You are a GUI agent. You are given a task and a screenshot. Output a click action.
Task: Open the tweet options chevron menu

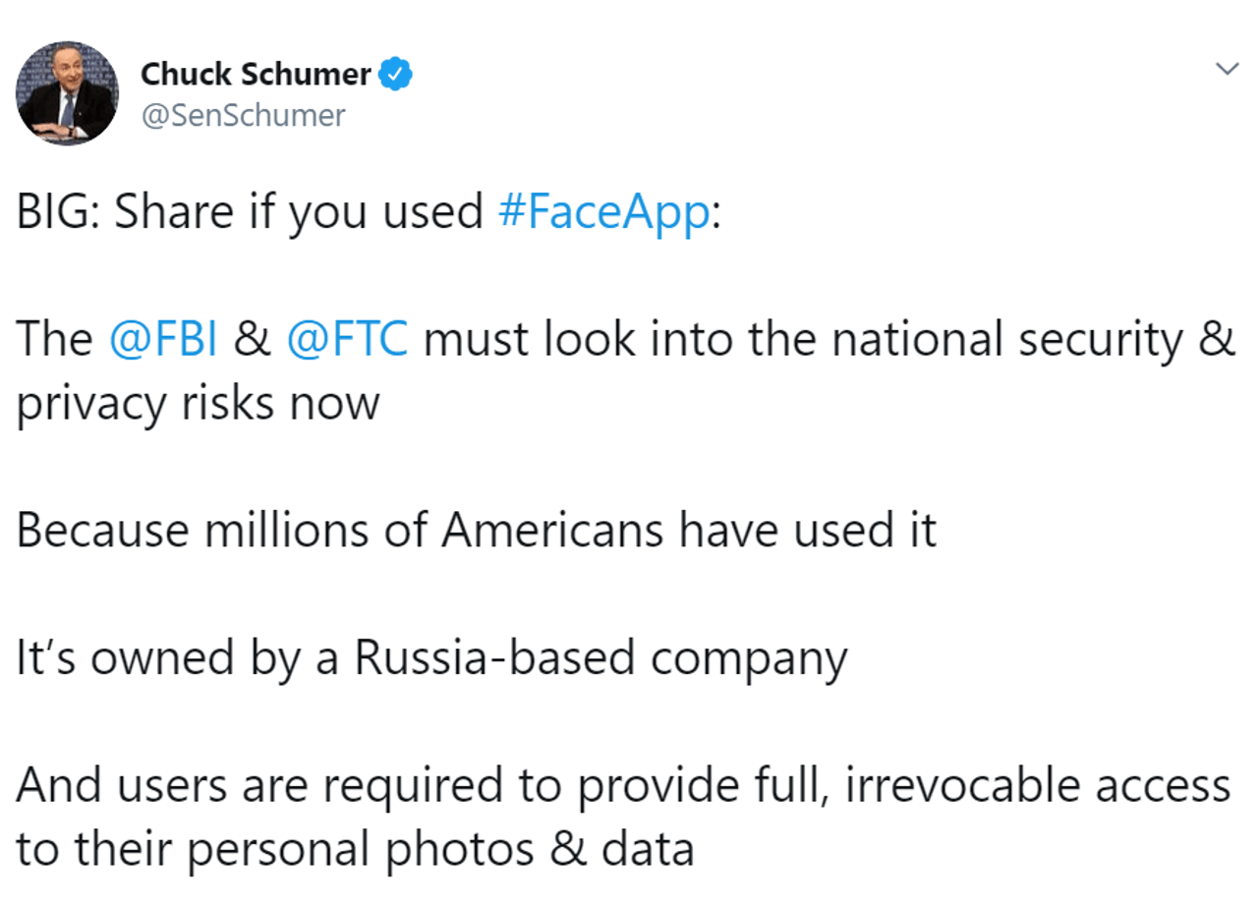(x=1226, y=69)
